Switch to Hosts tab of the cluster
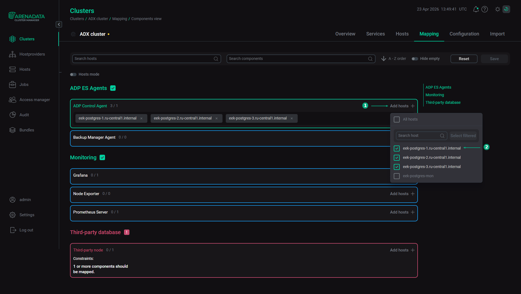 point(402,34)
